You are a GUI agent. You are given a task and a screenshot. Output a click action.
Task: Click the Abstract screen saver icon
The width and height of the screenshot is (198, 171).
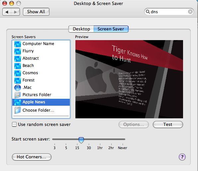(18, 59)
